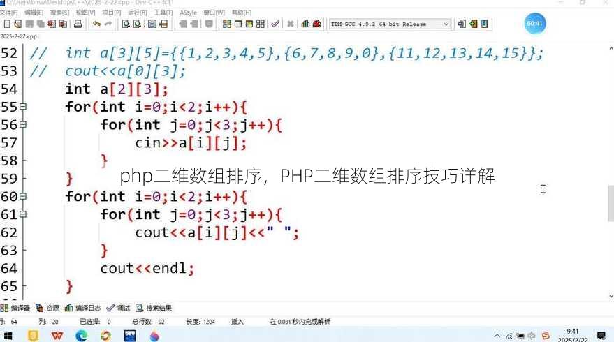The width and height of the screenshot is (614, 342).
Task: Select the 2025-2-22.cpp file tab
Action: coord(18,36)
